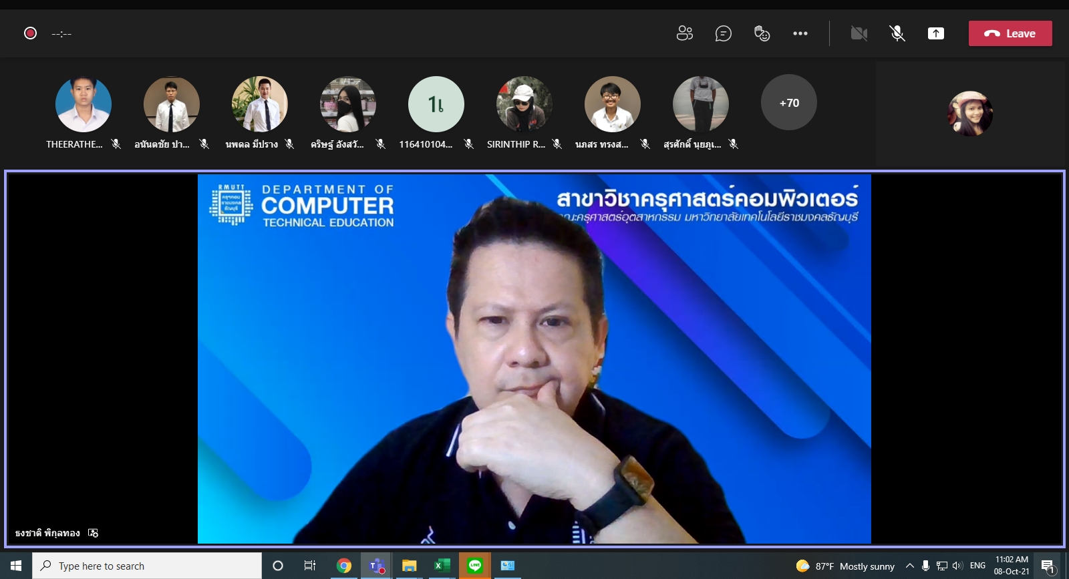The image size is (1069, 579).
Task: Click muted mic icon beside SIRINTHIP R...
Action: (x=557, y=144)
